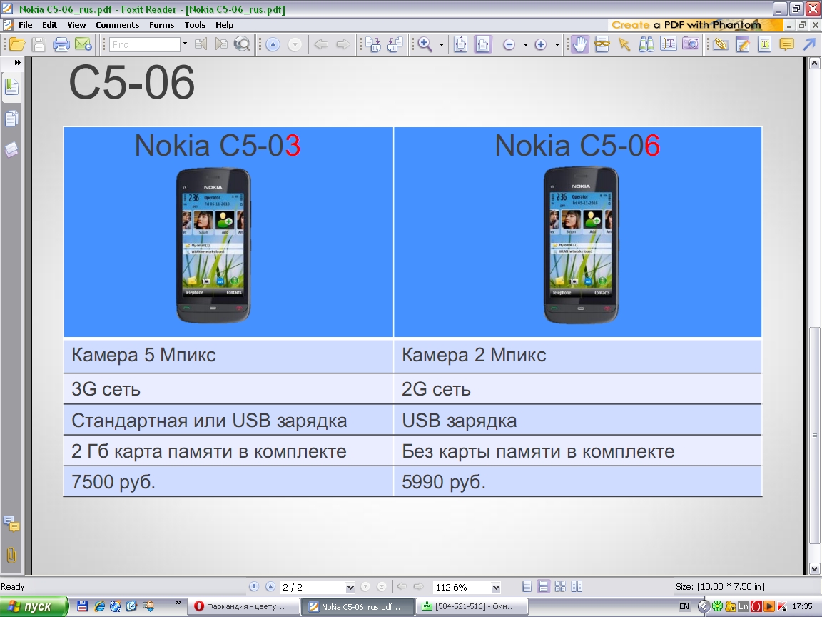Go to next page in toolbar
Viewport: 822px width, 617px height.
coord(295,44)
